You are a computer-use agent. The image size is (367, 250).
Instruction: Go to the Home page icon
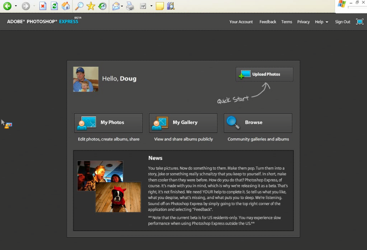(x=66, y=6)
